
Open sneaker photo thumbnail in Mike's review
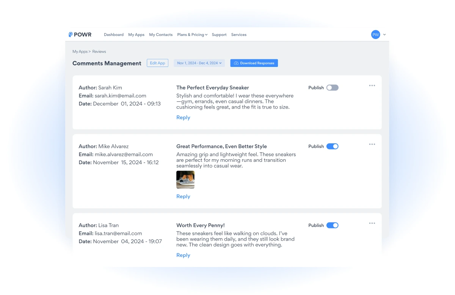(185, 180)
